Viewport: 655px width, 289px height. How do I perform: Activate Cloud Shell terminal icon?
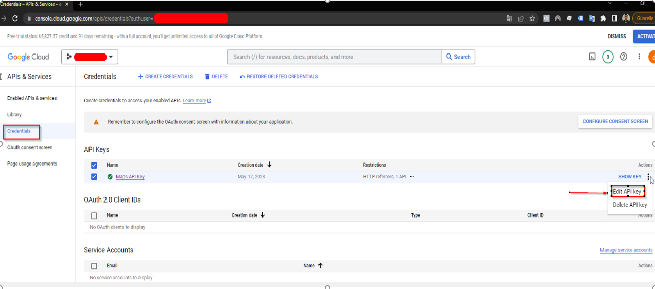(x=592, y=57)
